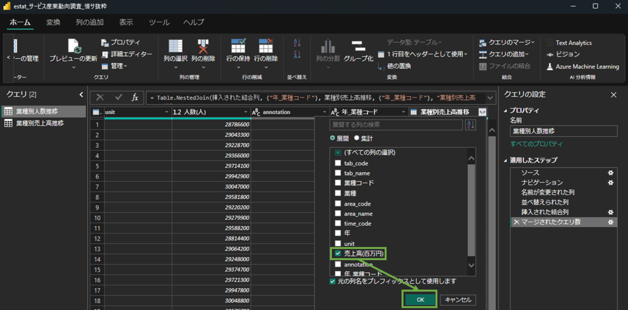Uncheck the 売上高(百万円) checkbox
Image resolution: width=628 pixels, height=310 pixels.
pyautogui.click(x=338, y=253)
